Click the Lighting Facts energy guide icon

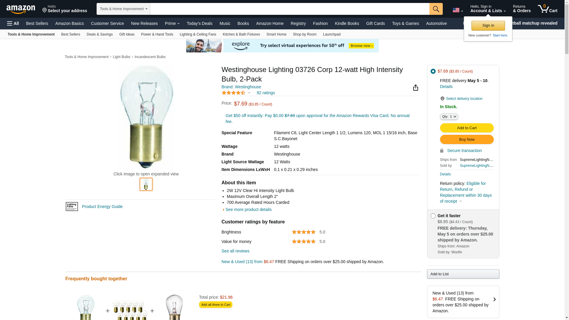[72, 207]
